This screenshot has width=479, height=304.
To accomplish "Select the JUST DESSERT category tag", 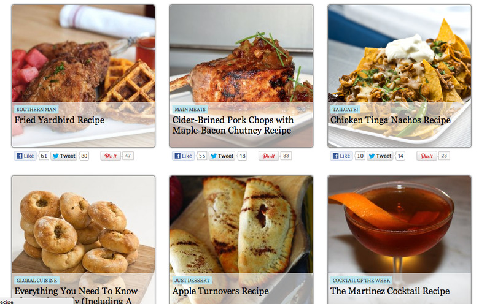I will point(192,281).
